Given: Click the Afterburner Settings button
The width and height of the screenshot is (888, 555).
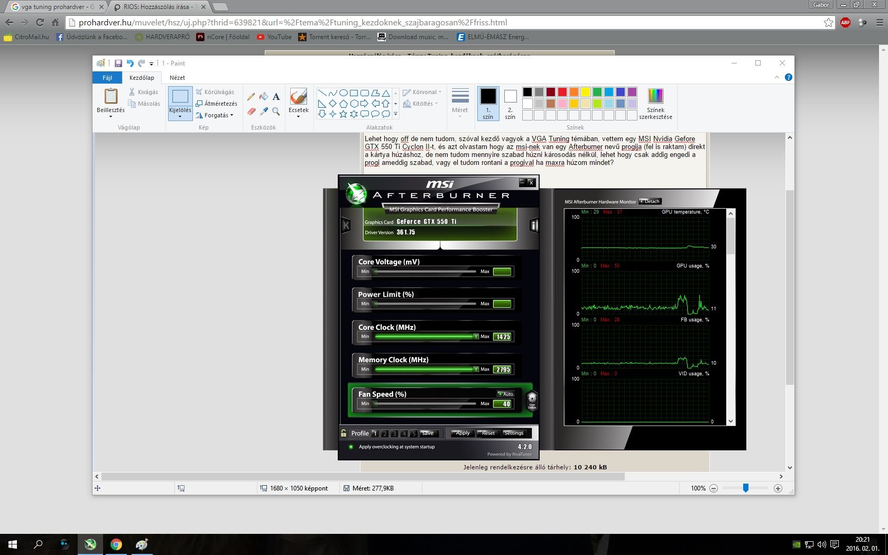Looking at the screenshot, I should 513,433.
